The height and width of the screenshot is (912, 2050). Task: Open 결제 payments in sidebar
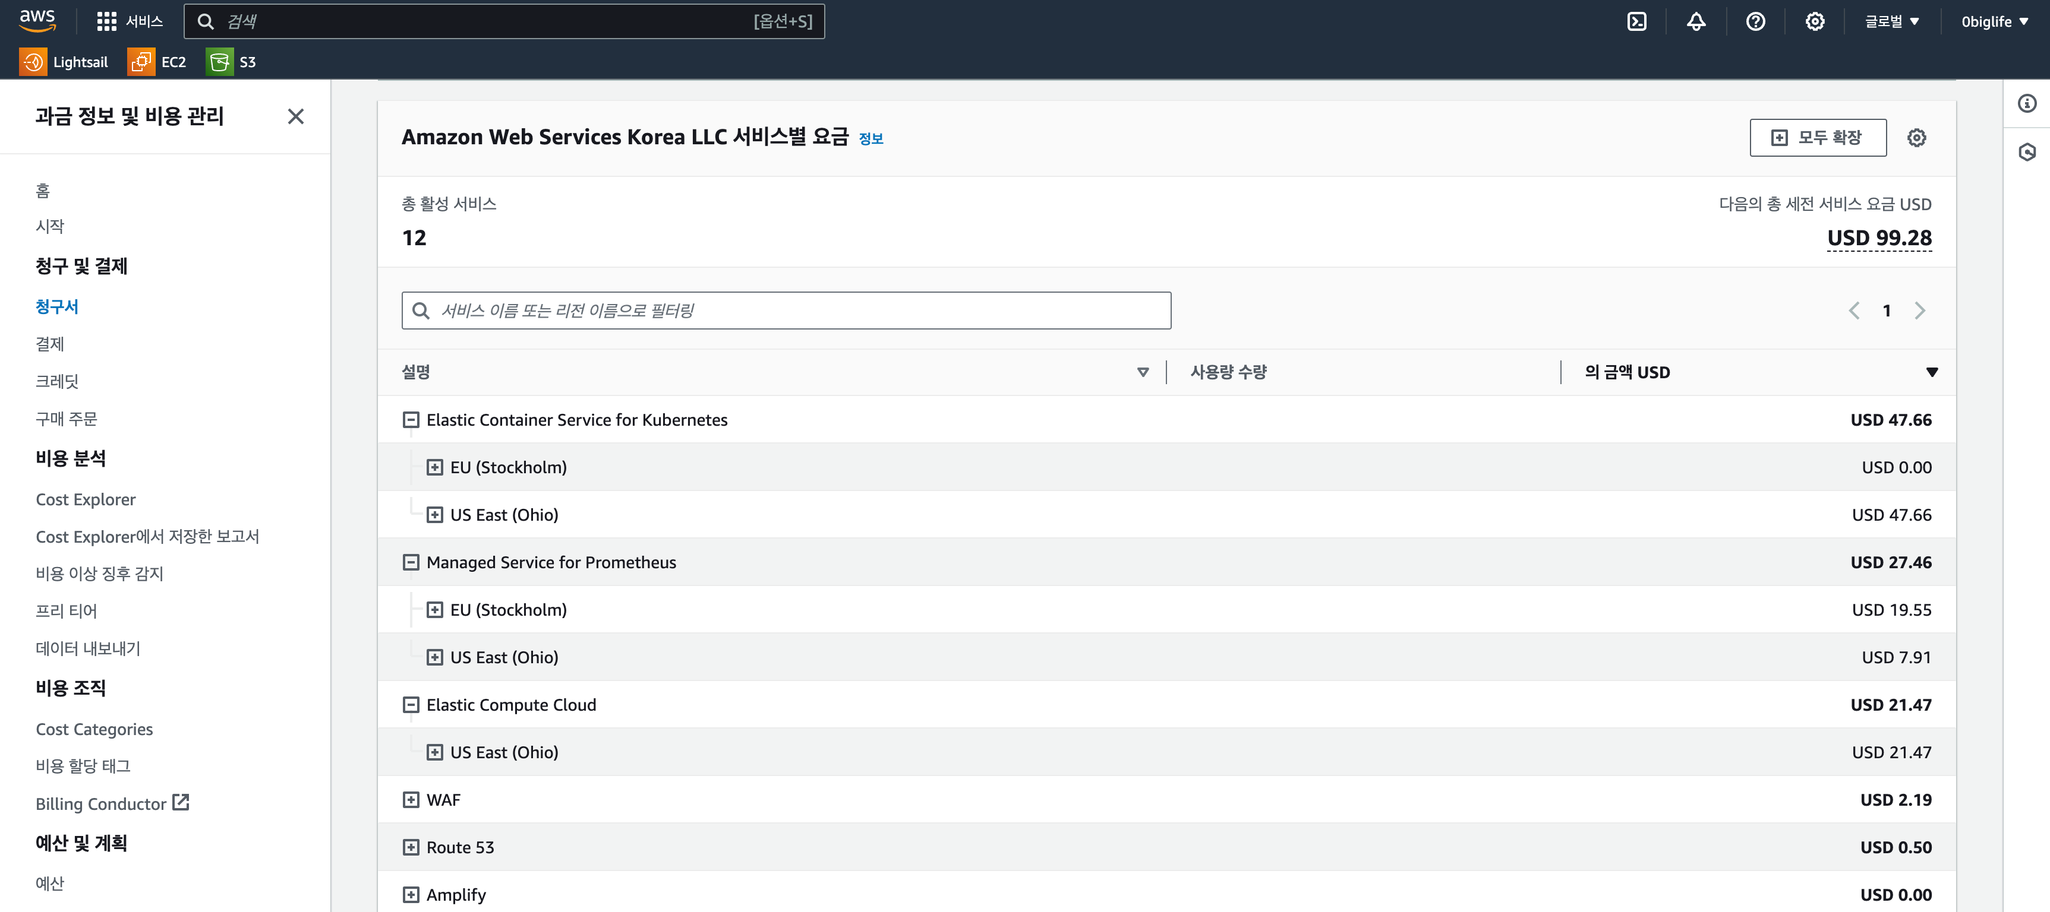(49, 344)
